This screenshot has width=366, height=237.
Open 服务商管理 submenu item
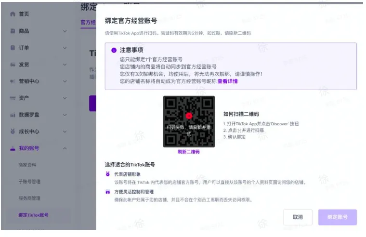pyautogui.click(x=29, y=198)
